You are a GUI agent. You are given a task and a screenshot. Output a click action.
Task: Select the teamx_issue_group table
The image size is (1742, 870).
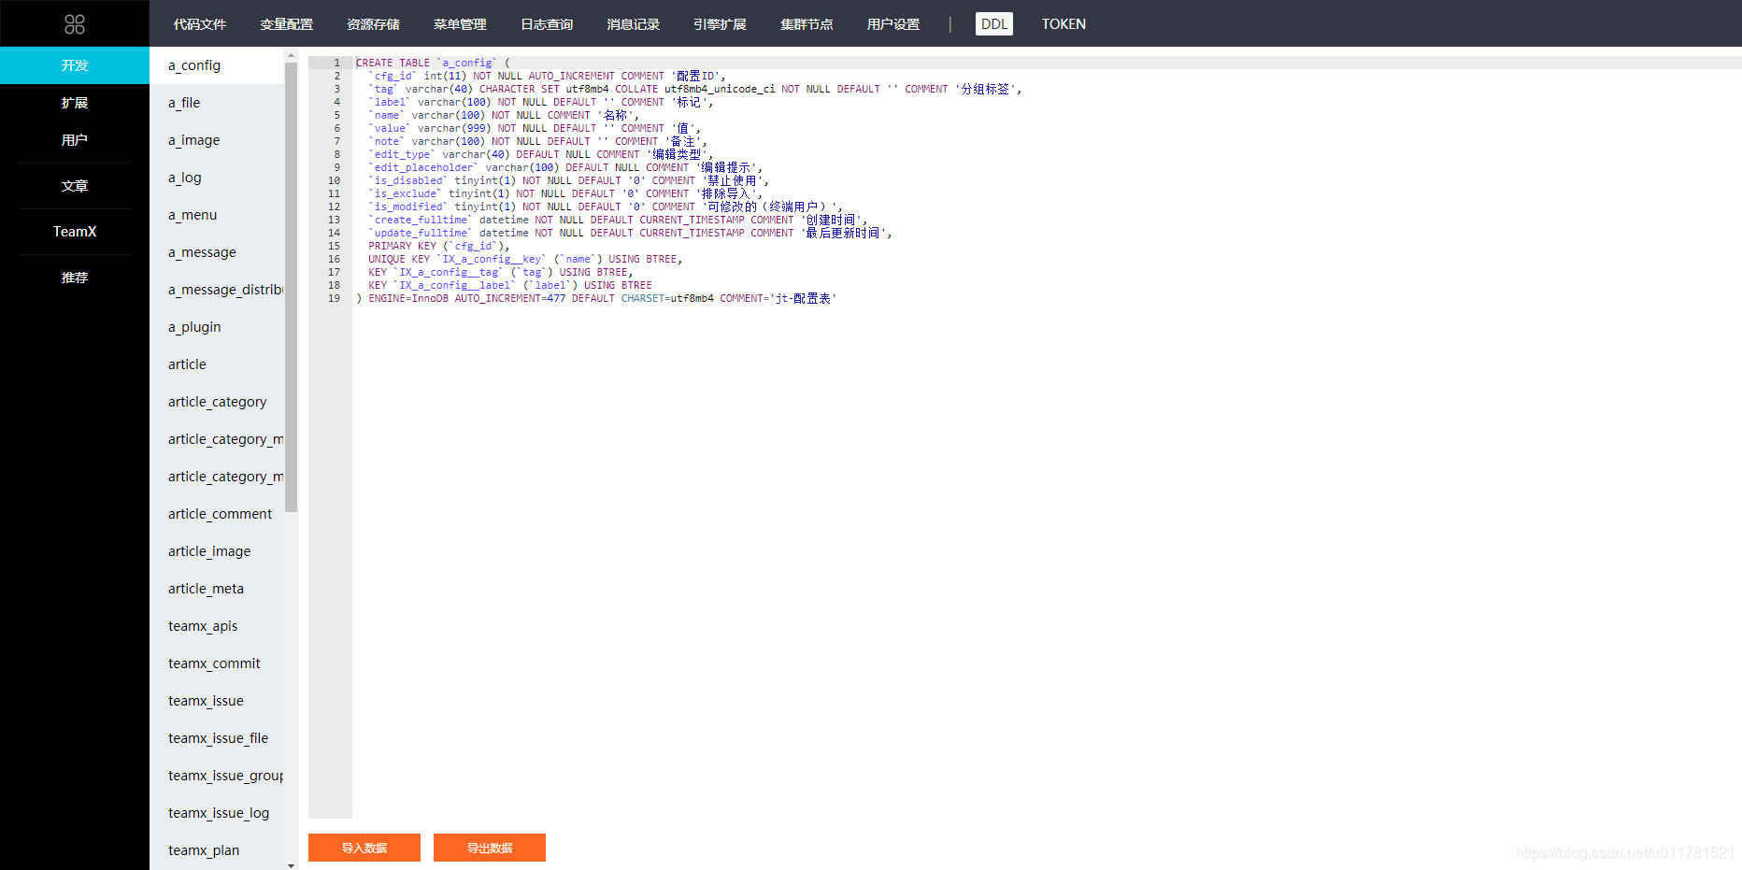click(217, 776)
